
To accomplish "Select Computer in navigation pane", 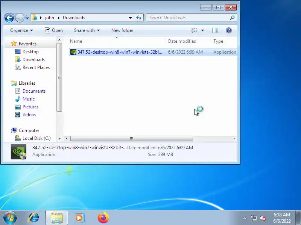I will pyautogui.click(x=29, y=130).
